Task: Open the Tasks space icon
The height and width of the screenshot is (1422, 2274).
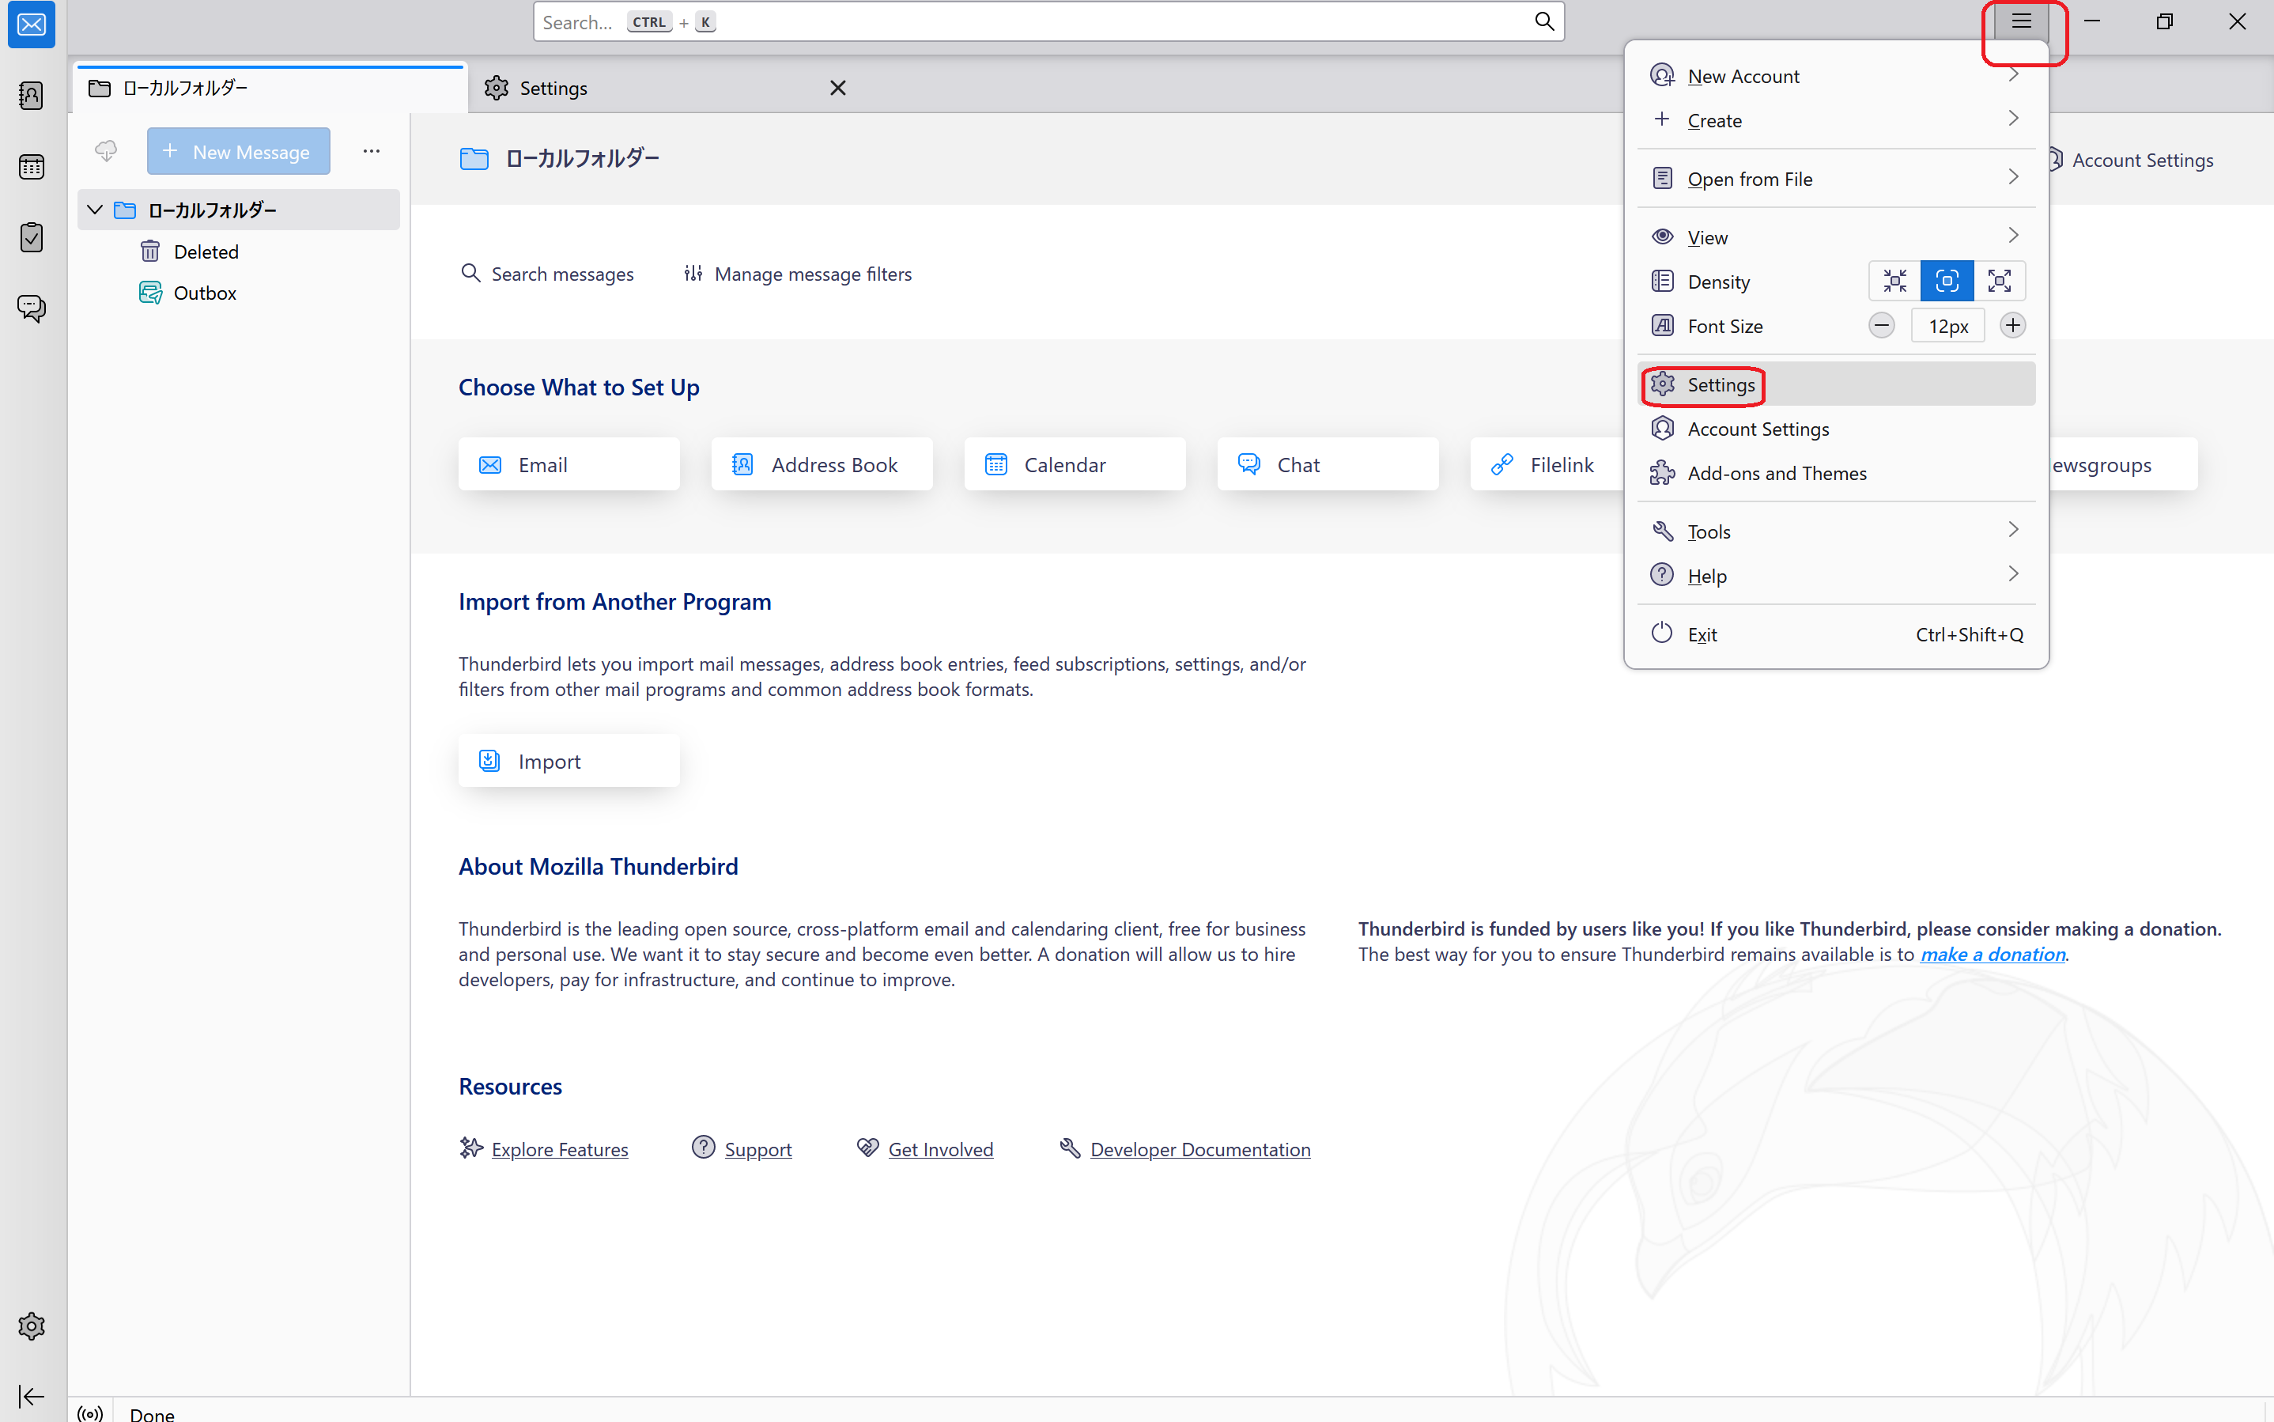Action: tap(31, 237)
